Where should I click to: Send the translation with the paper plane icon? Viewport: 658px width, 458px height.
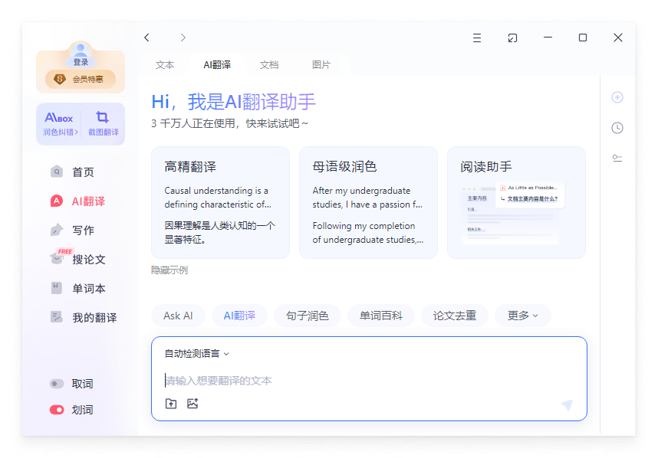coord(567,404)
